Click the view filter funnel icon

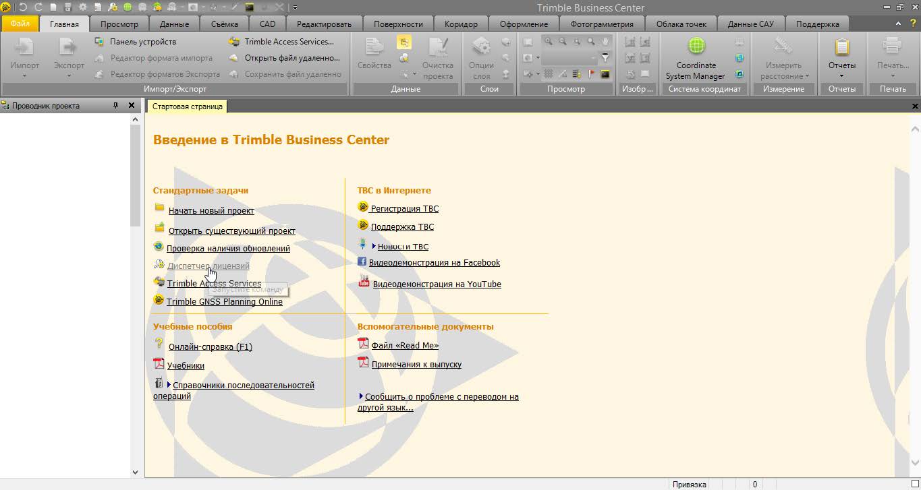605,58
